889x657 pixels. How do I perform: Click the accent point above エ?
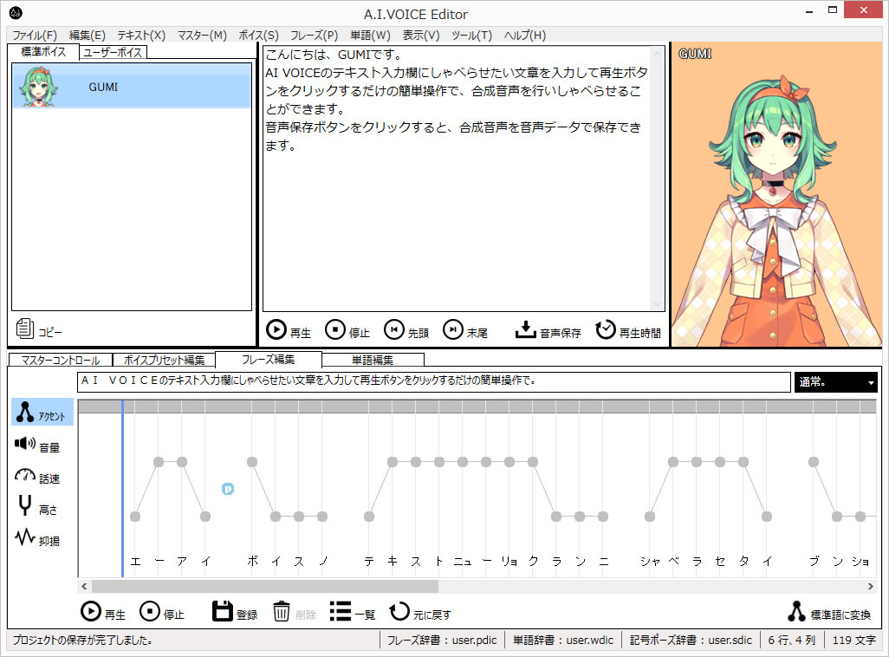[x=135, y=517]
